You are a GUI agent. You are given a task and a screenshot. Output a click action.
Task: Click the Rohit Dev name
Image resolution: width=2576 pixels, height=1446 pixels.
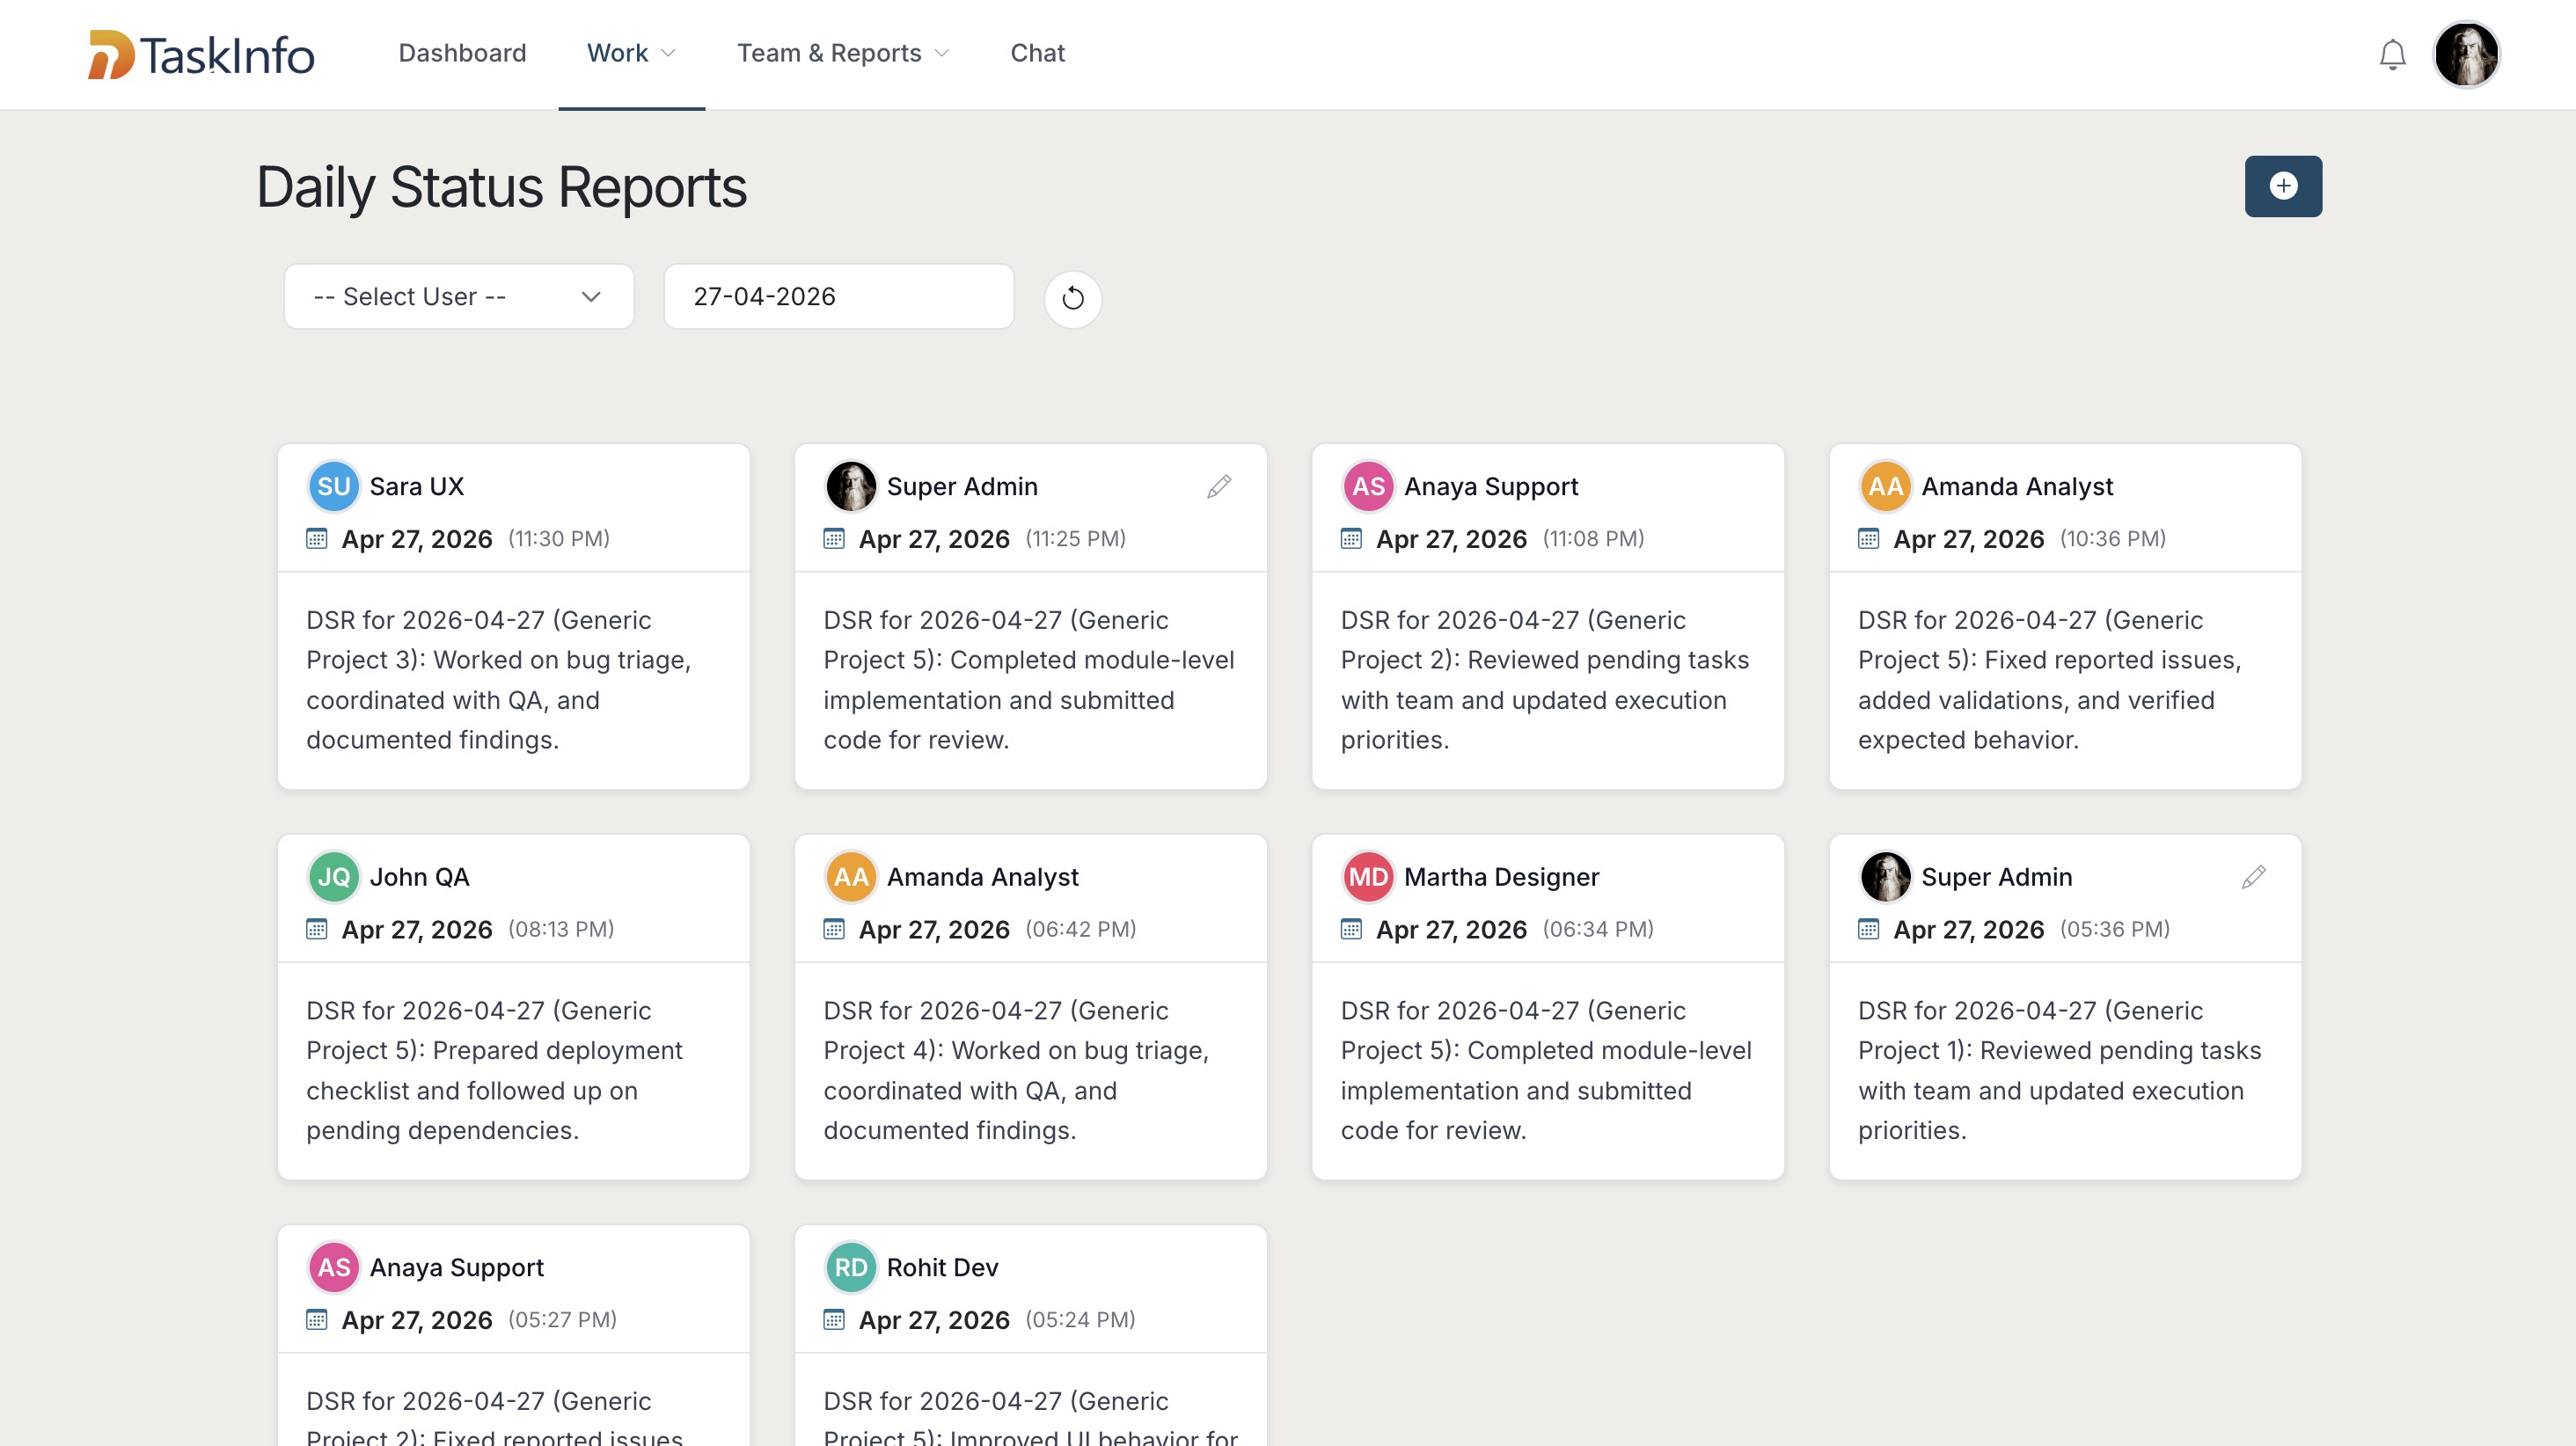942,1267
